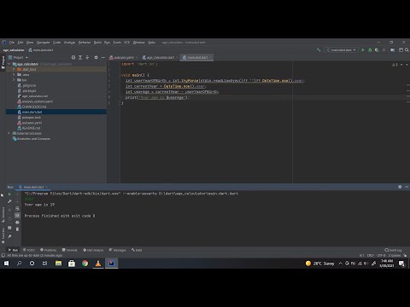The height and width of the screenshot is (307, 410).
Task: Open Chrome from the taskbar
Action: coord(85,264)
